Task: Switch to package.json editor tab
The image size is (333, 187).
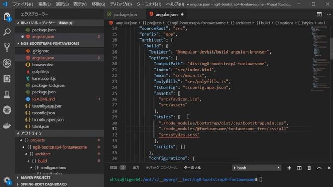Action: click(x=125, y=15)
